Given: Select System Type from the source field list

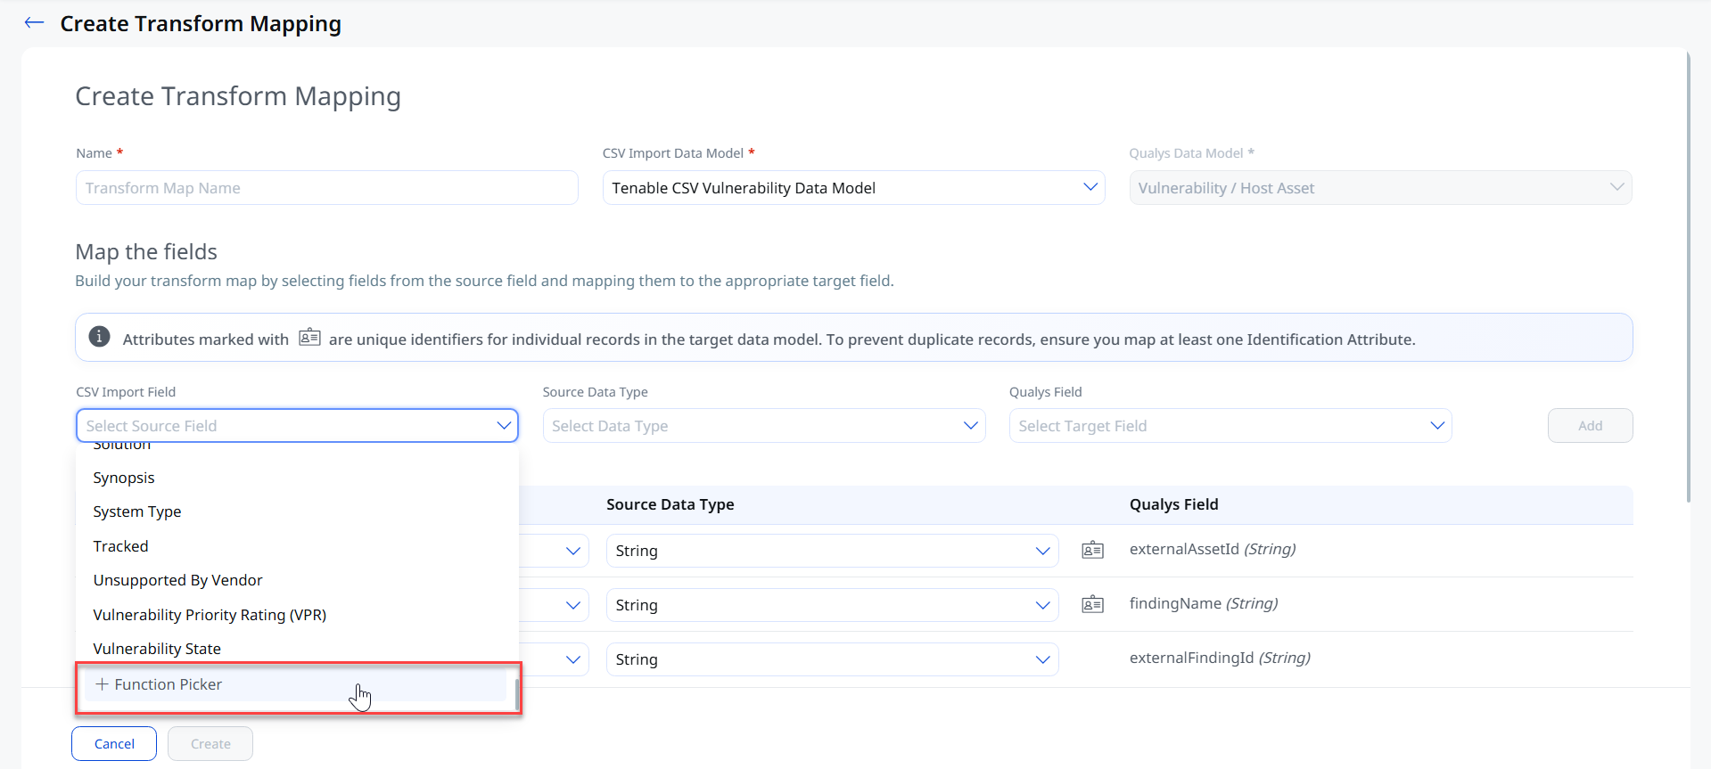Looking at the screenshot, I should [297, 511].
